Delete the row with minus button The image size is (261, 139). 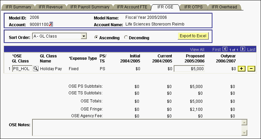coord(251,69)
